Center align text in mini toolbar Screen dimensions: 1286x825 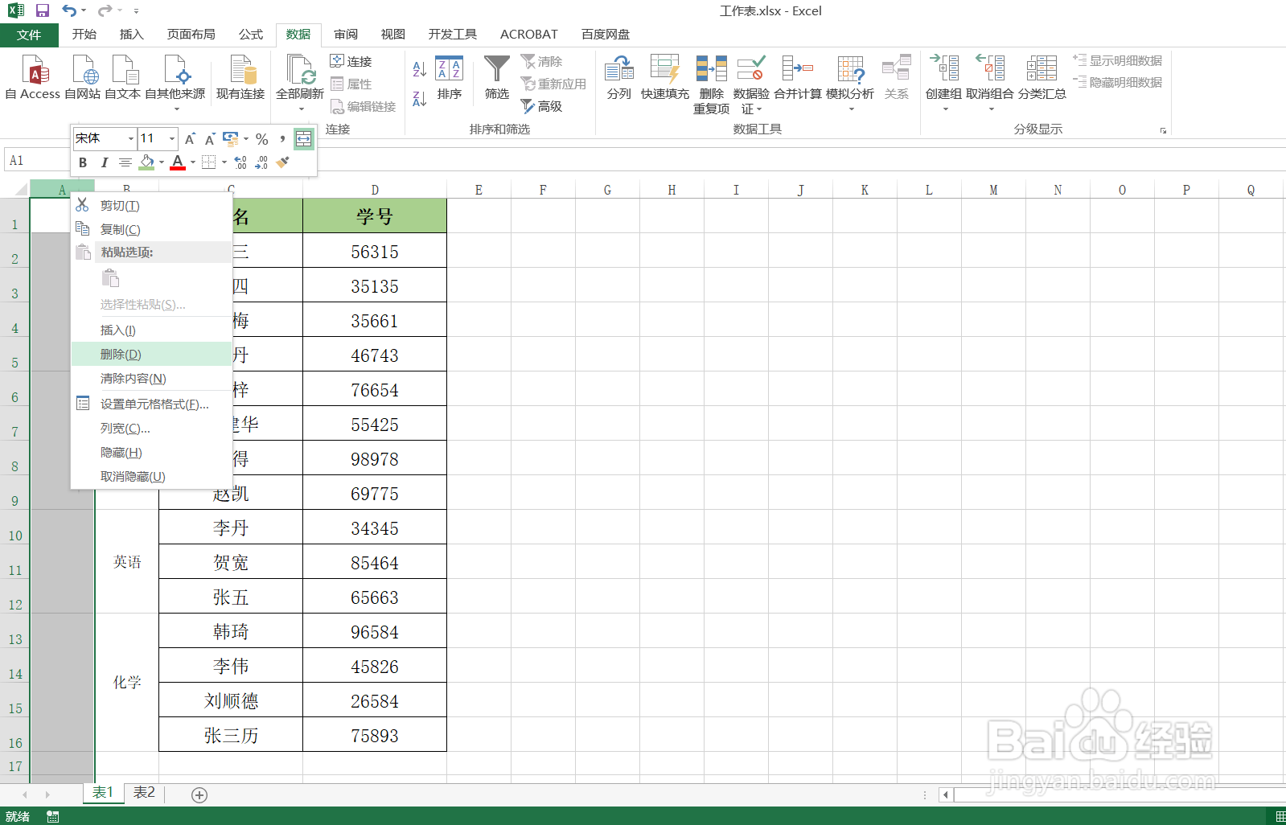click(x=125, y=162)
